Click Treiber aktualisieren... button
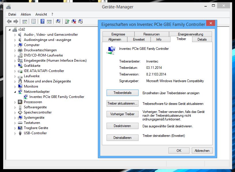Viewport: 235px width, 172px height. tap(122, 103)
